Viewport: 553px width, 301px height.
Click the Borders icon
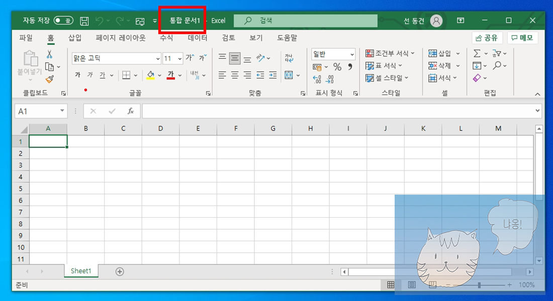[x=126, y=75]
